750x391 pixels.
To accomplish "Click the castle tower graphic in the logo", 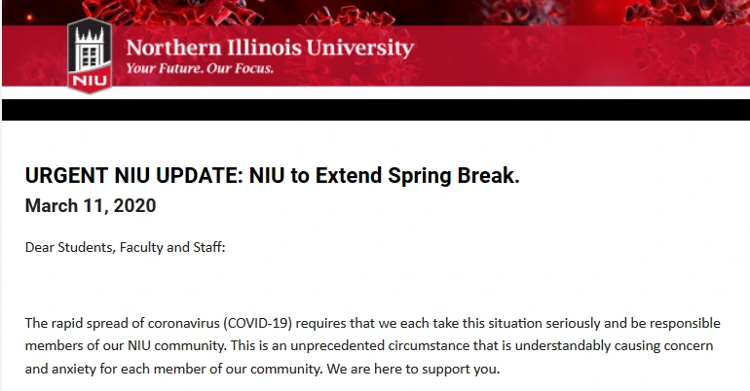I will tap(90, 49).
